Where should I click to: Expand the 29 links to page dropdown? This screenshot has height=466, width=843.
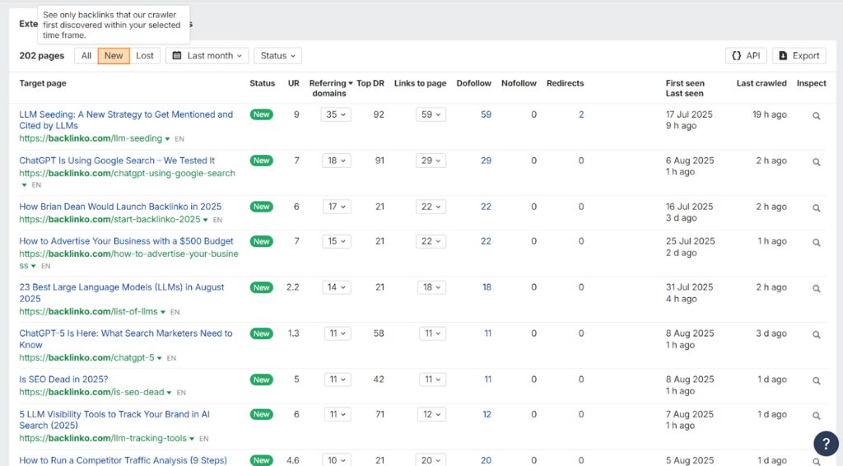[x=431, y=161]
